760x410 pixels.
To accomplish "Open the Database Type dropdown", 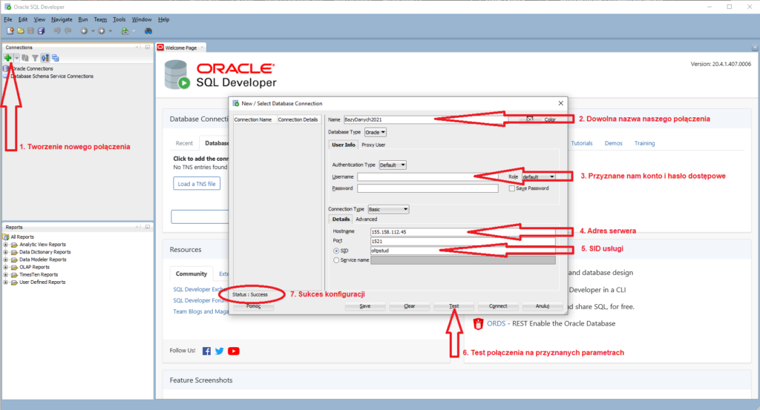I will coord(376,132).
